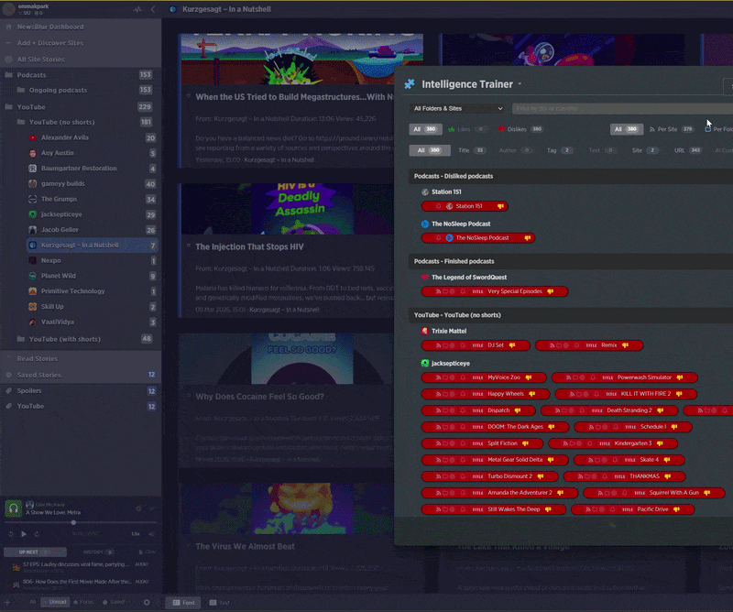Open the Intelligence Trainer title dropdown arrow
This screenshot has height=612, width=733.
pyautogui.click(x=520, y=84)
